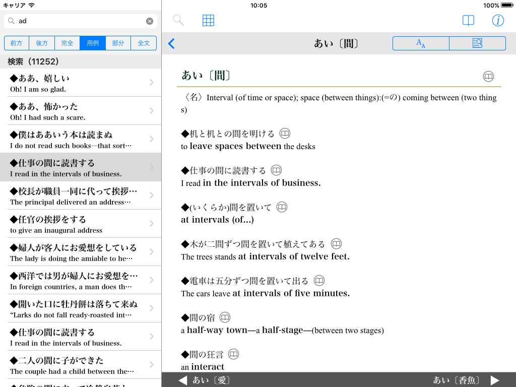Tap the info circle icon
Viewport: 516px width, 387px height.
coord(498,20)
